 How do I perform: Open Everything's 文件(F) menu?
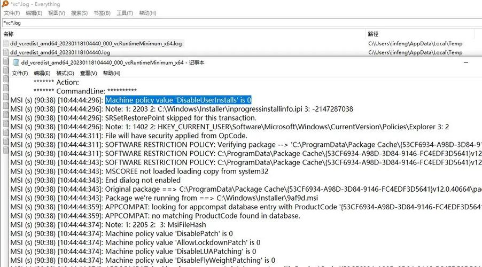(x=12, y=13)
